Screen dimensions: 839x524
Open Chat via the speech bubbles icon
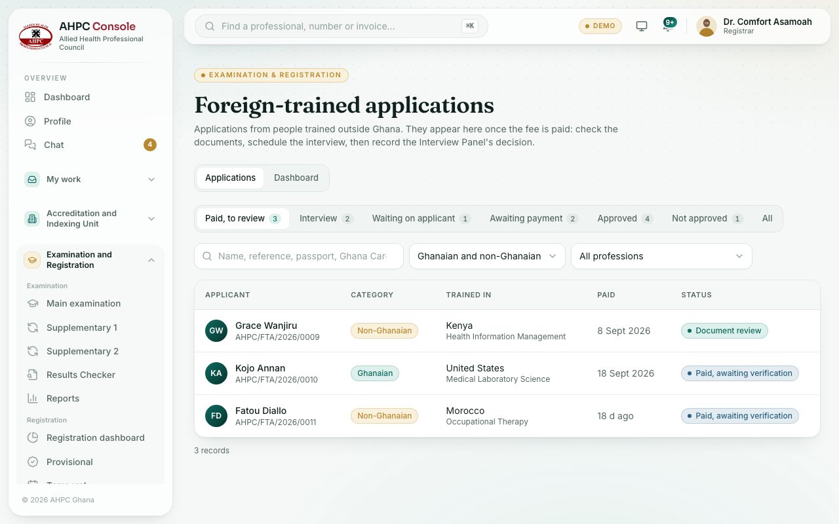point(30,145)
